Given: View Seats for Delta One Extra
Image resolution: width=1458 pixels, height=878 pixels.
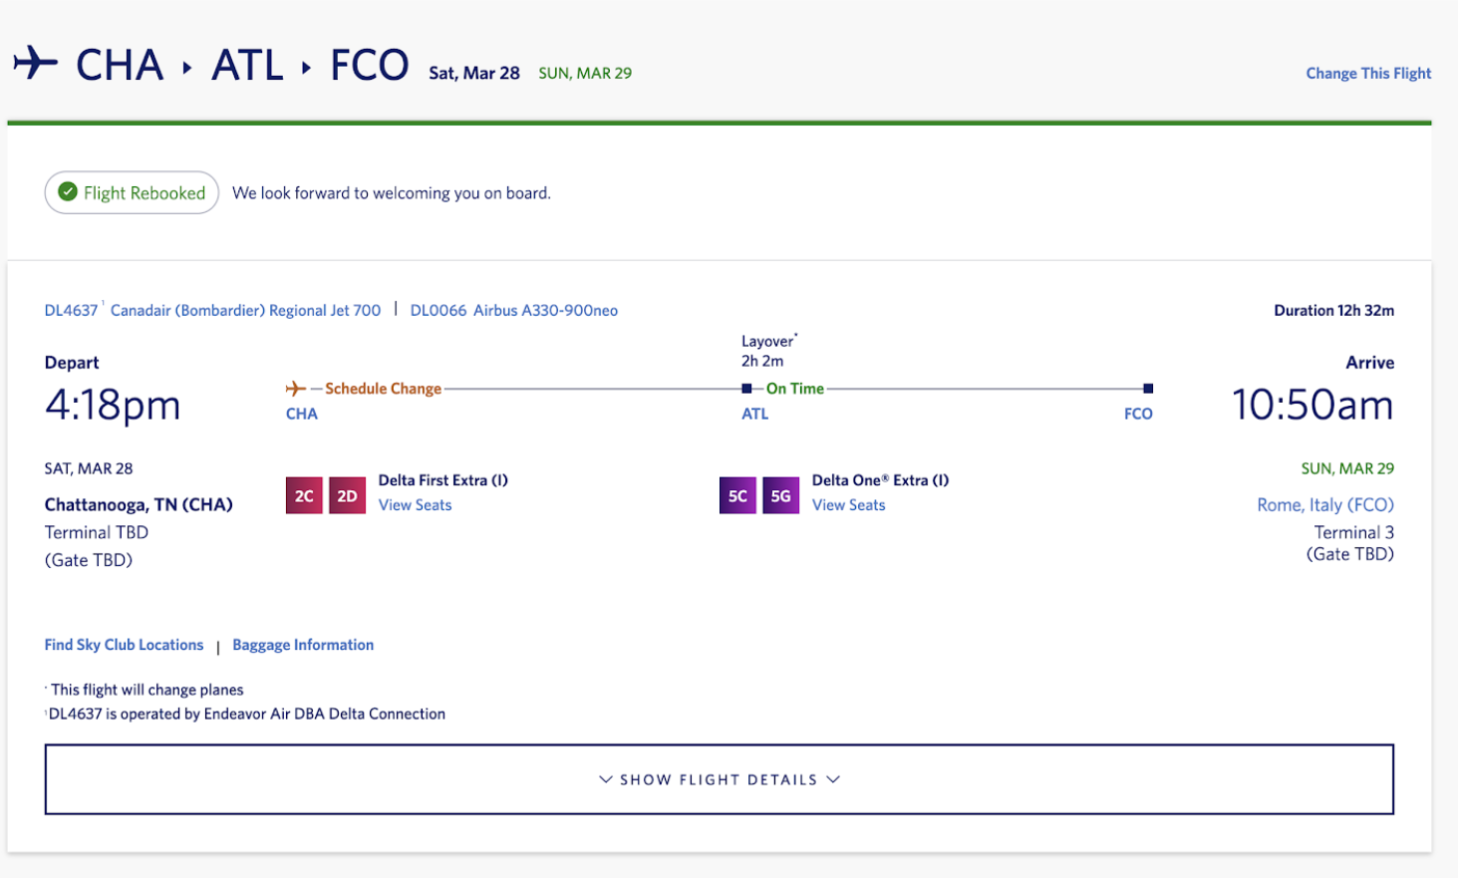Looking at the screenshot, I should (x=848, y=505).
